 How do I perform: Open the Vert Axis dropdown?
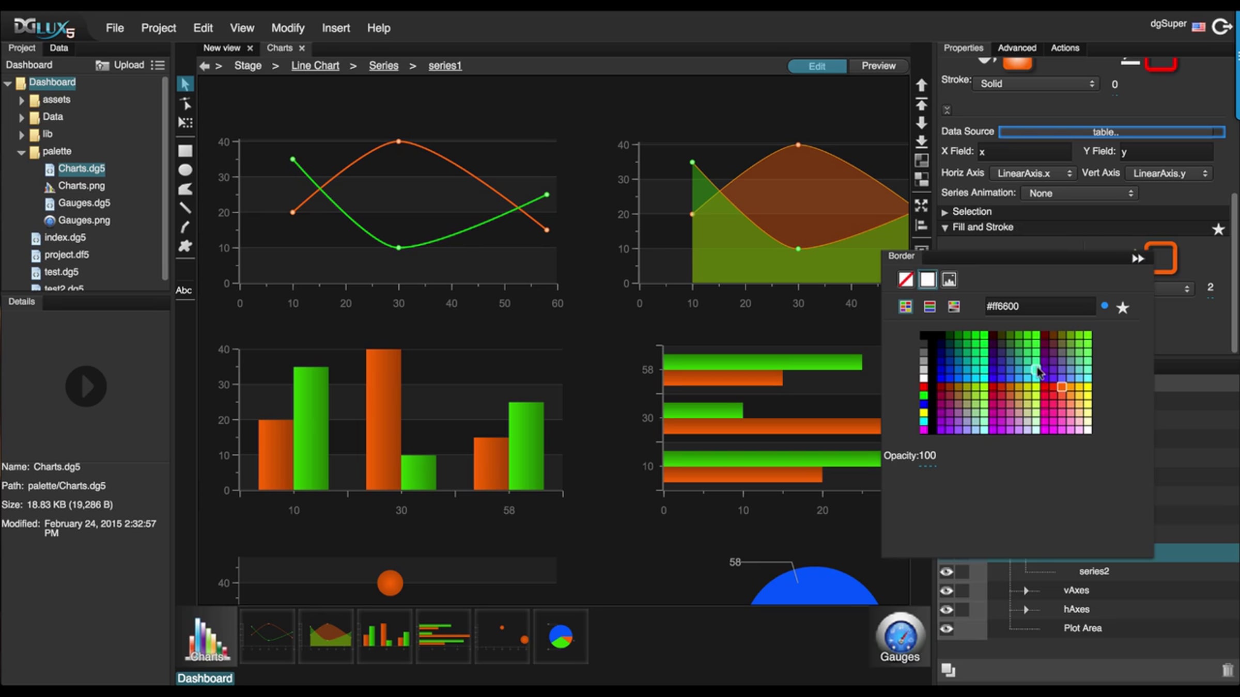pos(1169,173)
